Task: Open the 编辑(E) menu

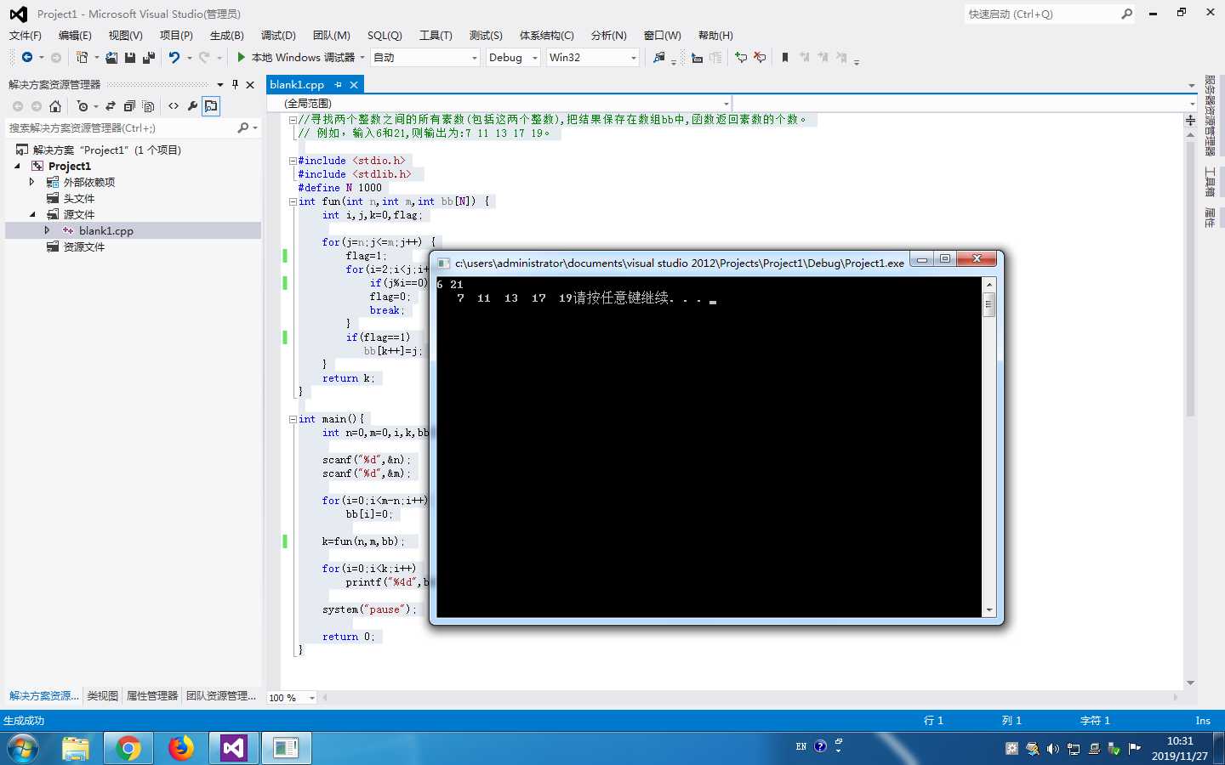Action: click(x=75, y=35)
